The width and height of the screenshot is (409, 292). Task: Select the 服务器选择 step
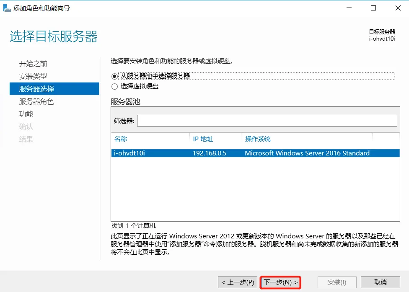54,89
